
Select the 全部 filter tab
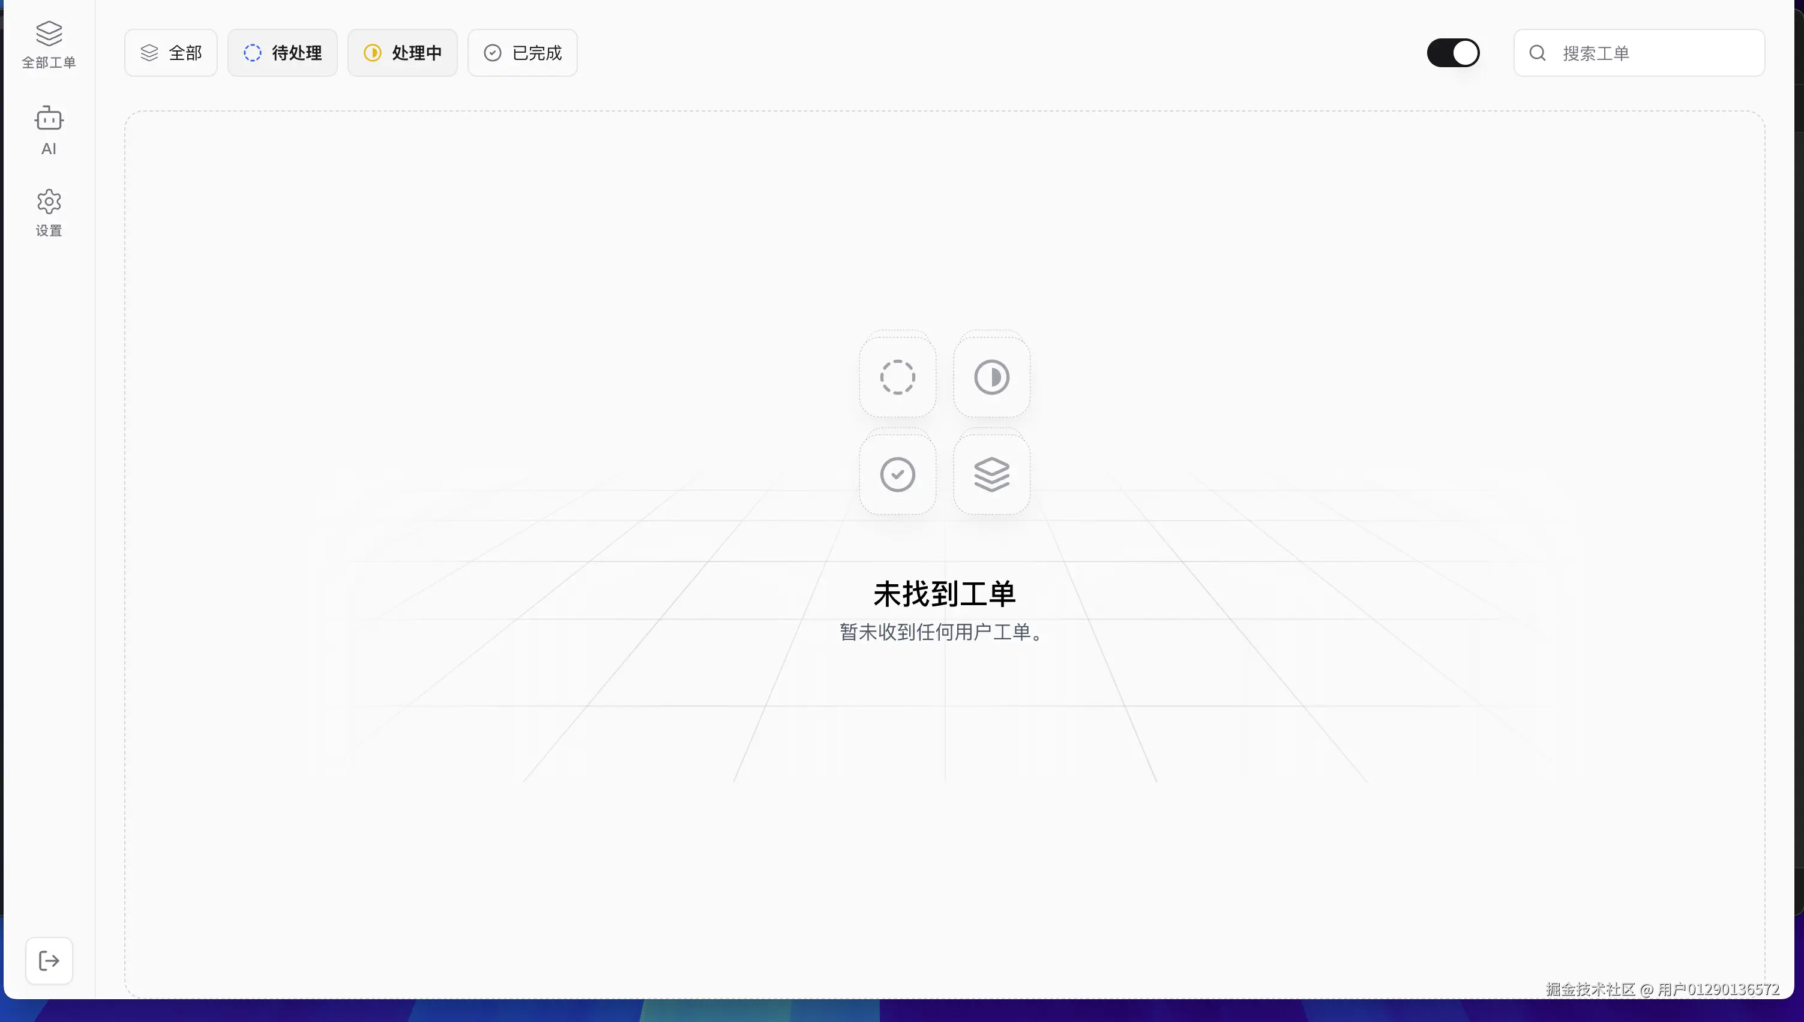(x=170, y=53)
